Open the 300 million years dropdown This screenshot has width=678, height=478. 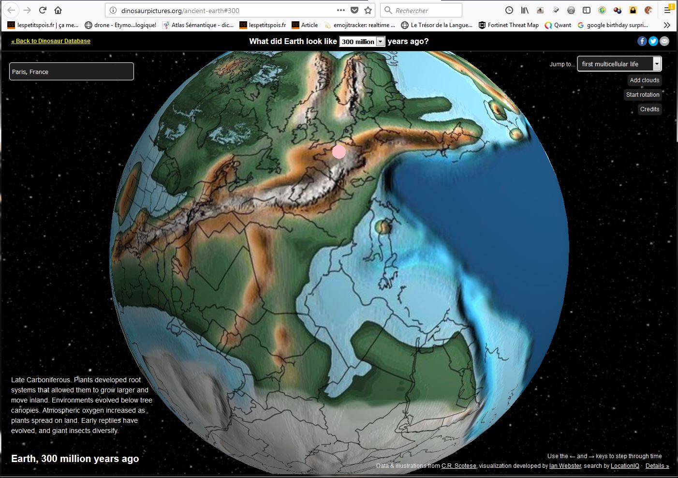pos(362,42)
